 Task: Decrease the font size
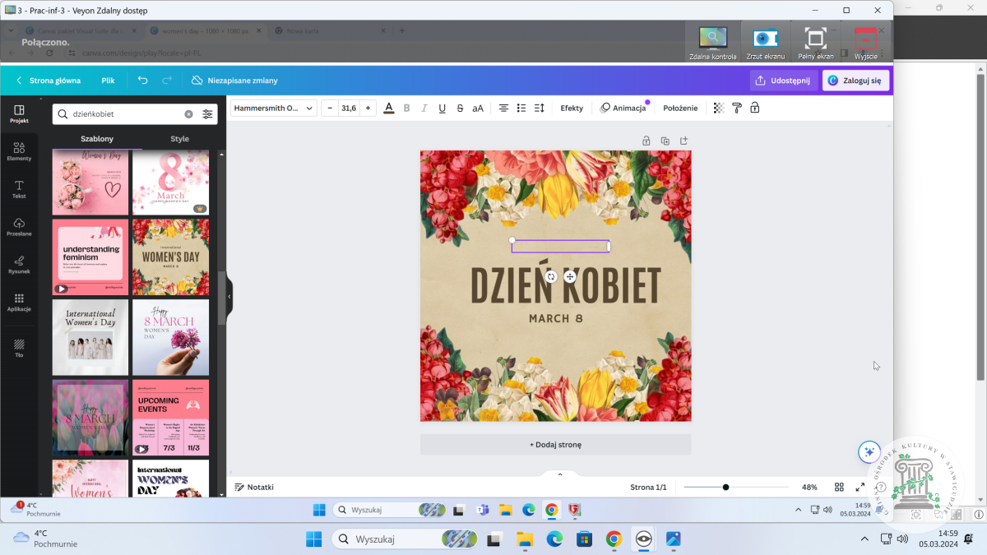tap(330, 108)
